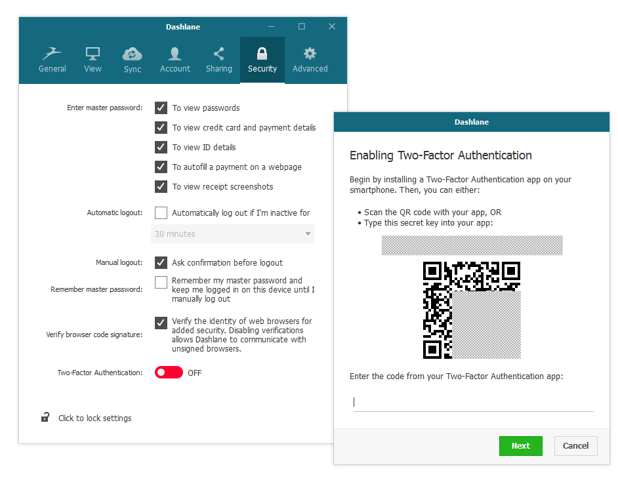The height and width of the screenshot is (488, 618).
Task: Click the Account person icon
Action: (x=175, y=54)
